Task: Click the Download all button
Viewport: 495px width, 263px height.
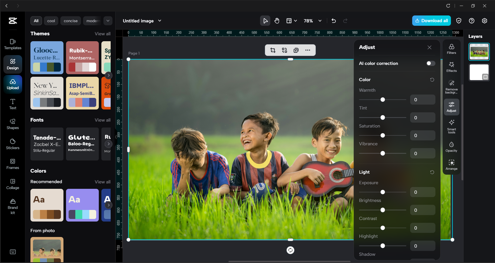Action: tap(431, 21)
